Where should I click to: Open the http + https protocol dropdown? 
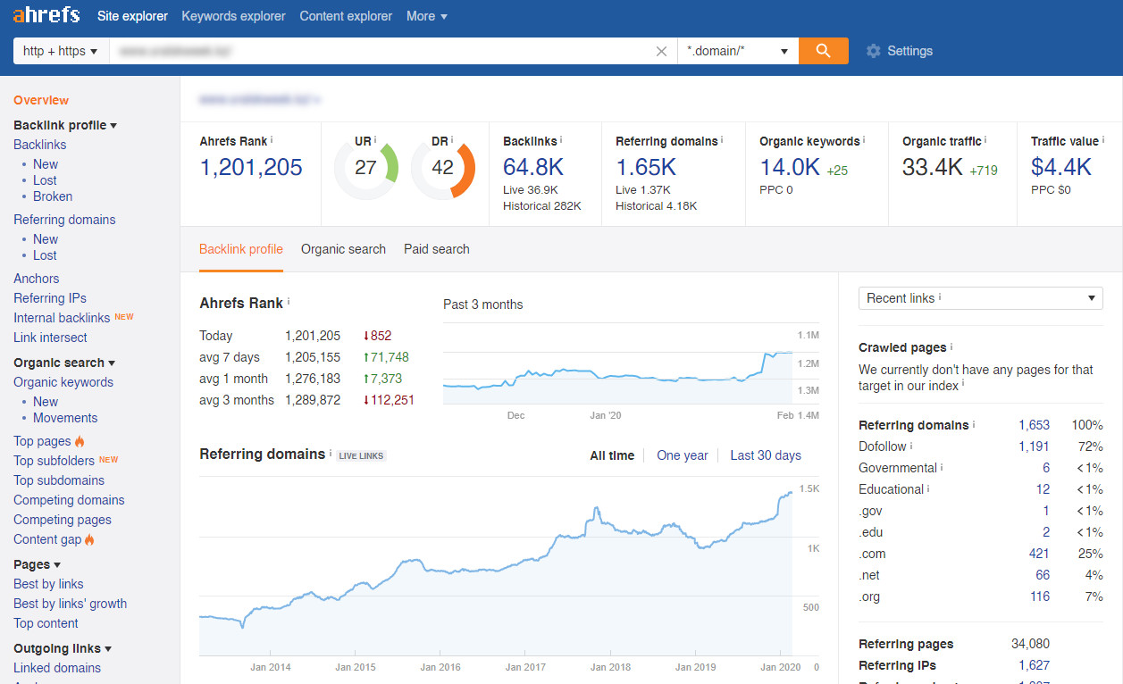tap(61, 51)
